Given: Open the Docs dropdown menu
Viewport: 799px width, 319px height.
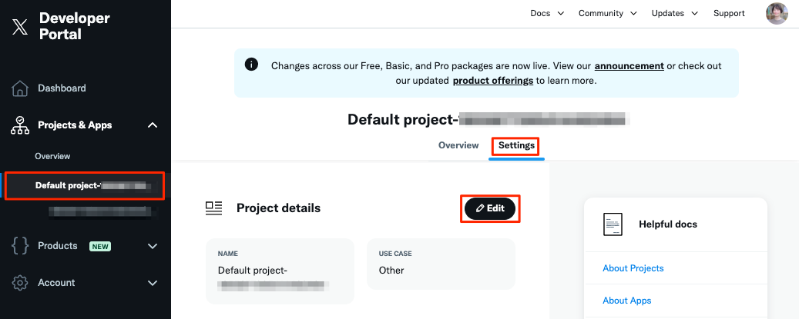Looking at the screenshot, I should (x=547, y=13).
